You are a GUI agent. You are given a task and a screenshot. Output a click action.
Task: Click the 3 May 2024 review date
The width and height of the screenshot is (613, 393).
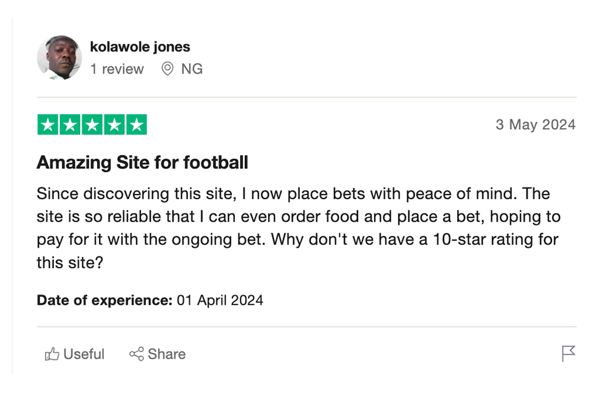(535, 124)
